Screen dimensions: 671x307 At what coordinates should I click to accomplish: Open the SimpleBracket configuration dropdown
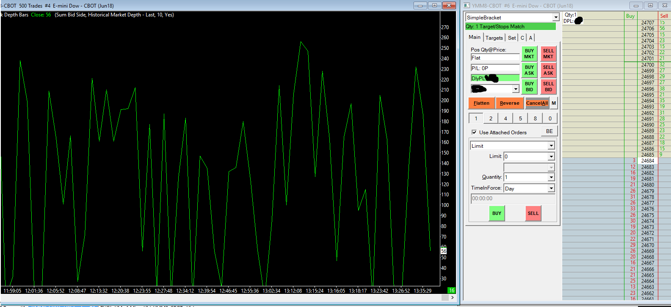click(x=555, y=17)
